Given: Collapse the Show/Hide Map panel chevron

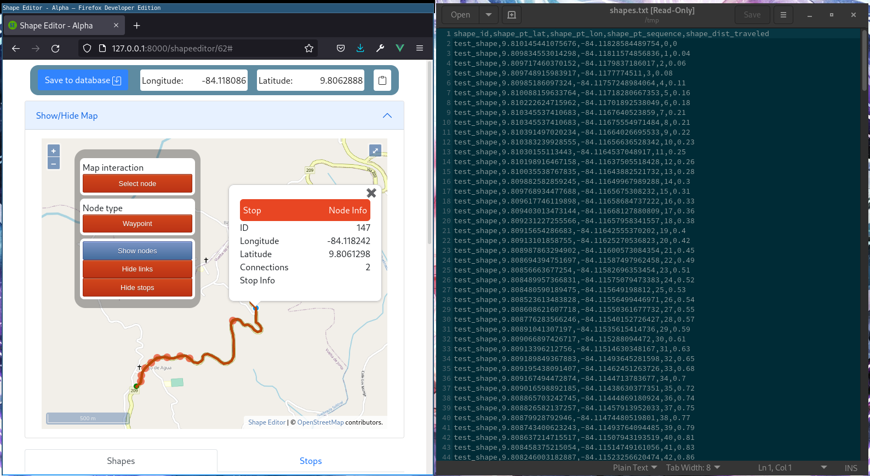Looking at the screenshot, I should pos(387,115).
